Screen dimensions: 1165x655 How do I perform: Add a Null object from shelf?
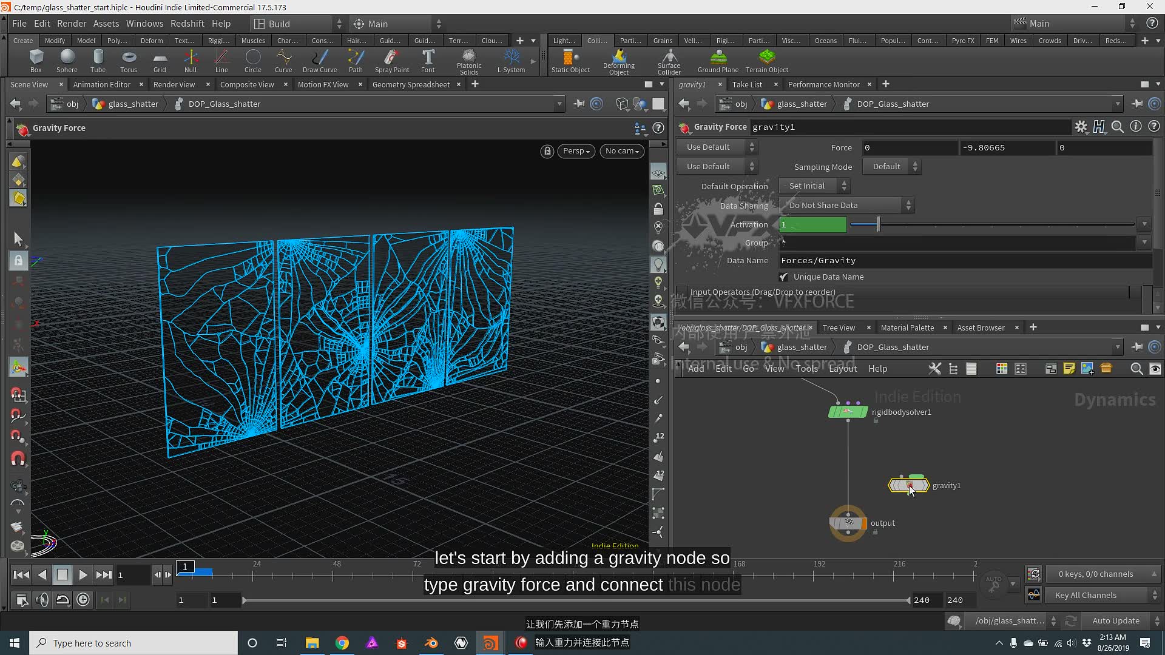[191, 61]
